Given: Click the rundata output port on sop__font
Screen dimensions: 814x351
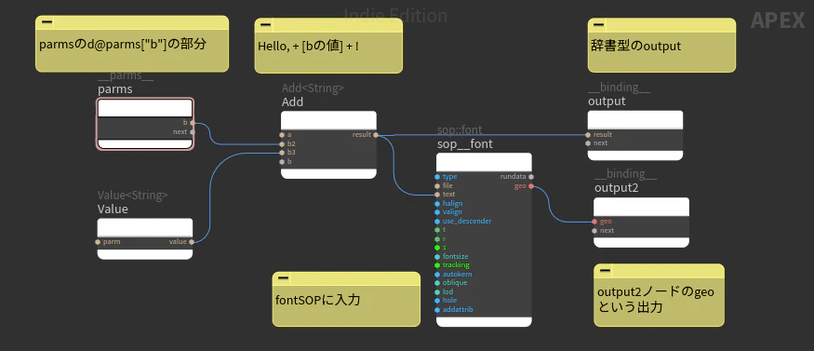Looking at the screenshot, I should click(530, 177).
